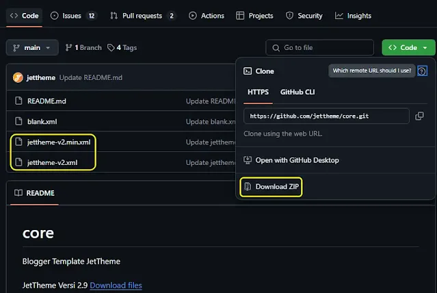Open the Code tab
The image size is (437, 293).
[x=24, y=16]
